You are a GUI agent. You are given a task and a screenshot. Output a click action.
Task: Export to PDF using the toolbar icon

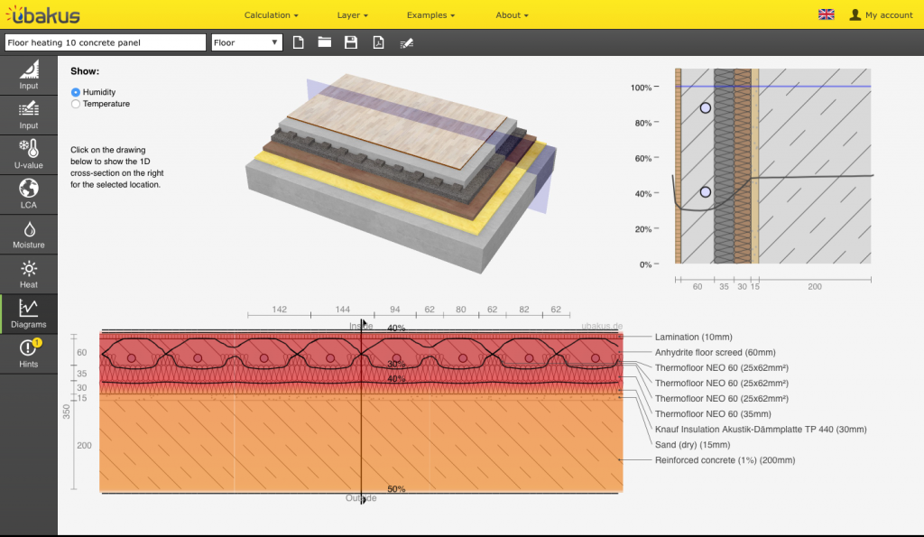pyautogui.click(x=379, y=42)
